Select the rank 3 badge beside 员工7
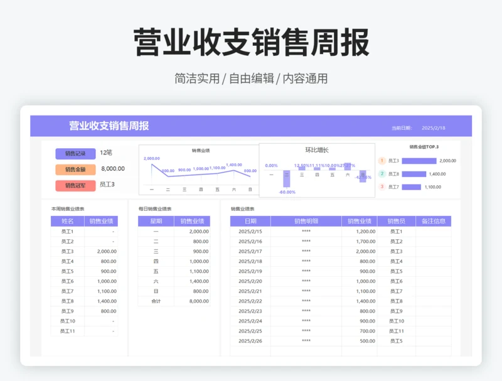This screenshot has width=502, height=381. 382,187
